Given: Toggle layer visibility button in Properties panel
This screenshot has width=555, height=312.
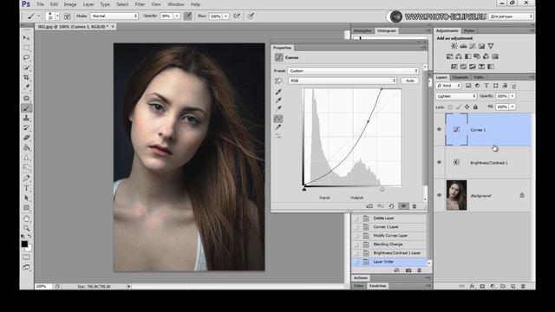Looking at the screenshot, I should [x=403, y=206].
